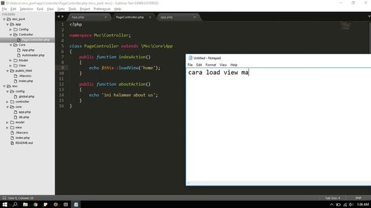Open db.php file
This screenshot has height=208, width=371.
click(x=24, y=117)
